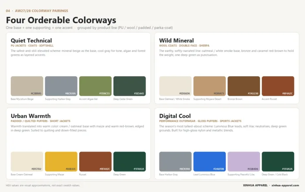
Task: Click the 'Base Mycelium Beige' caption
Action: 22,99
